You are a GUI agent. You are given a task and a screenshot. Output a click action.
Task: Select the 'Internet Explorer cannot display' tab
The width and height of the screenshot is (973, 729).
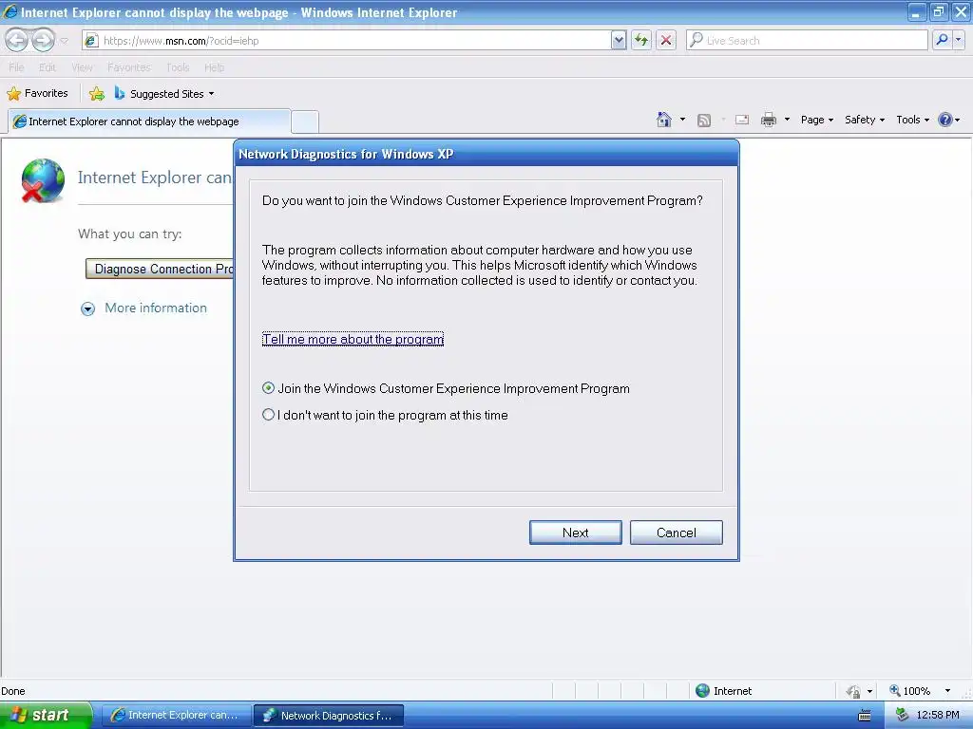click(x=149, y=121)
